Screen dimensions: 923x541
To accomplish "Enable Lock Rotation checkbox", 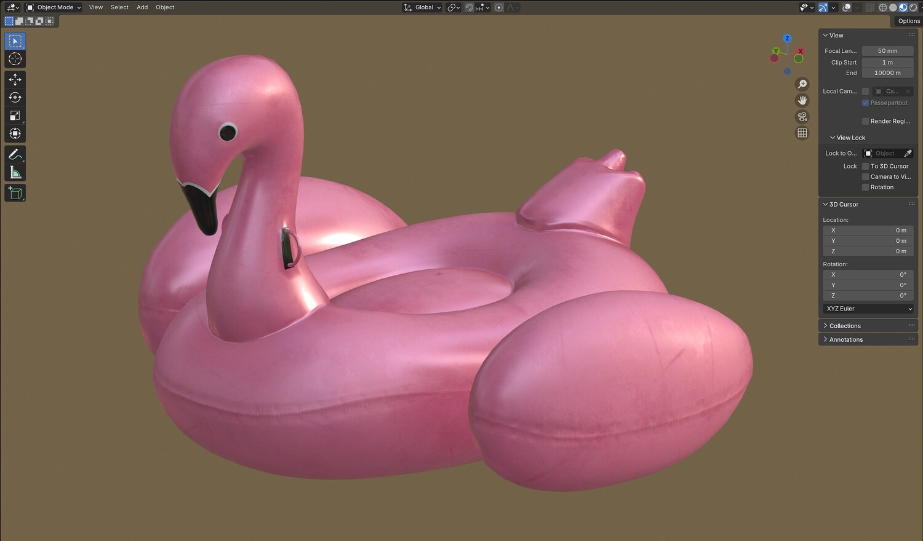I will [865, 187].
